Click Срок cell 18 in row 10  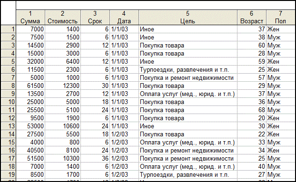click(x=95, y=102)
